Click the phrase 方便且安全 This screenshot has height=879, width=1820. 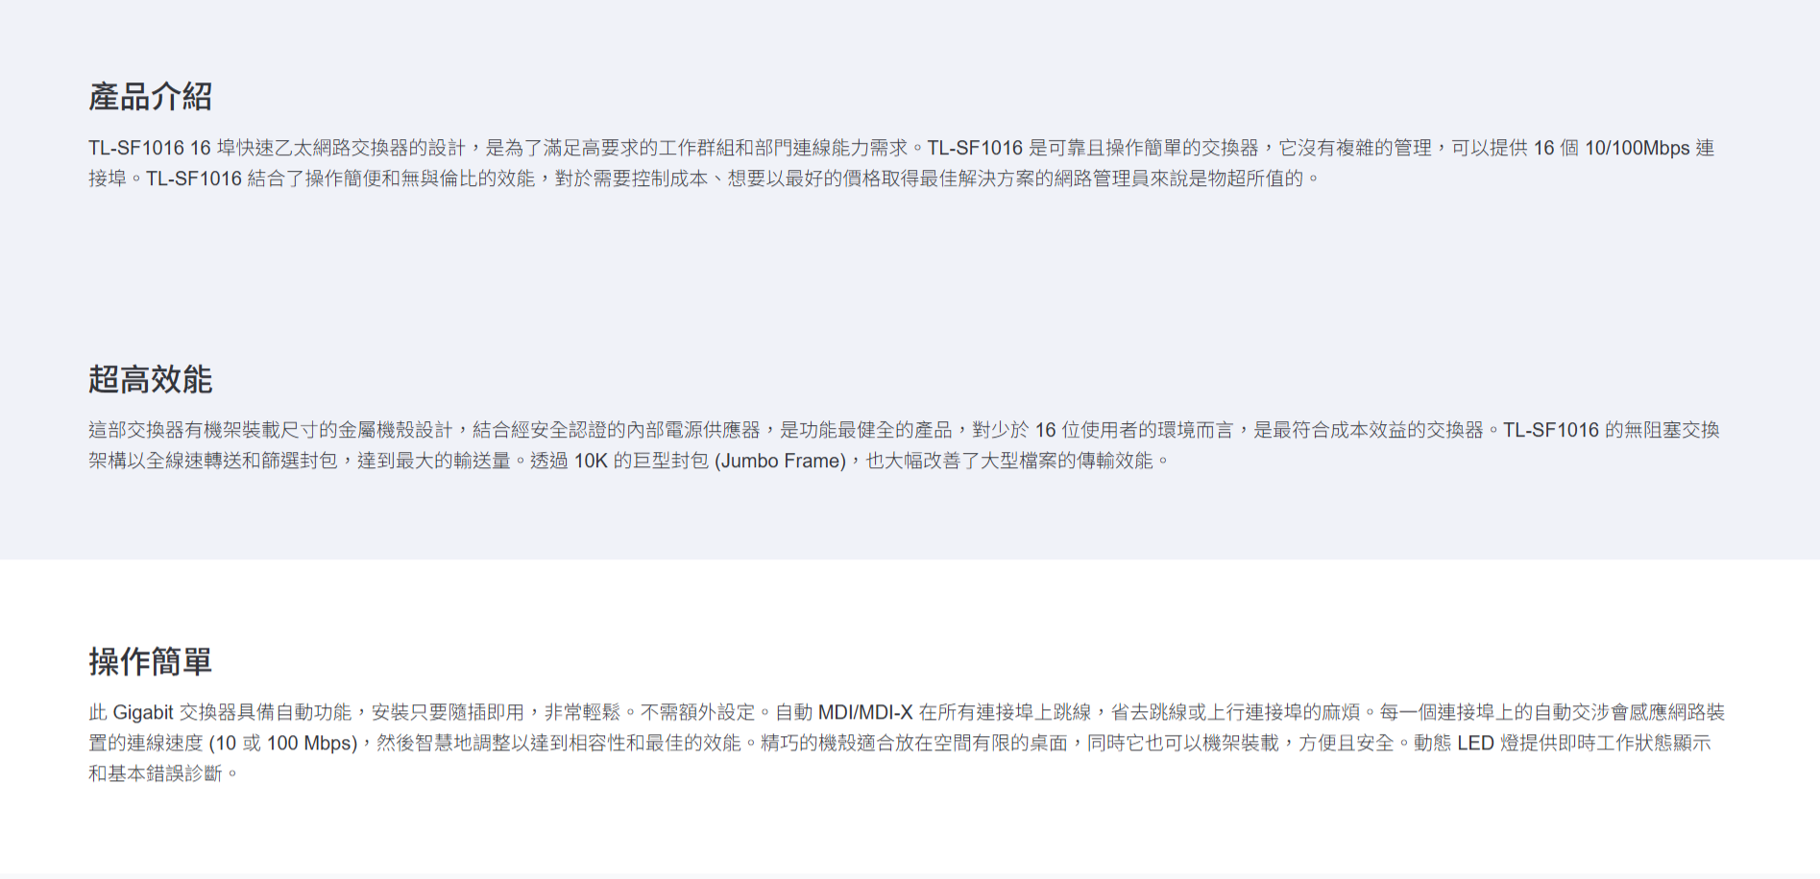pos(1347,743)
